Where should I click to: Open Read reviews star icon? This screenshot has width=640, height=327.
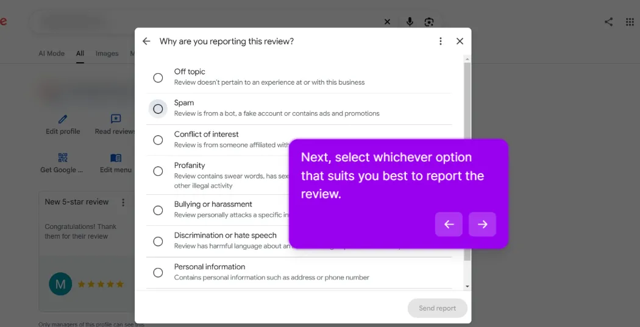pyautogui.click(x=116, y=119)
